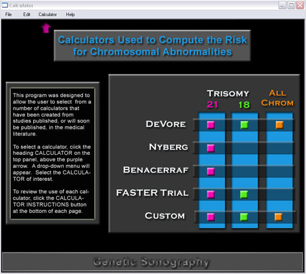Click the Custom All Chrom orange square

[279, 217]
